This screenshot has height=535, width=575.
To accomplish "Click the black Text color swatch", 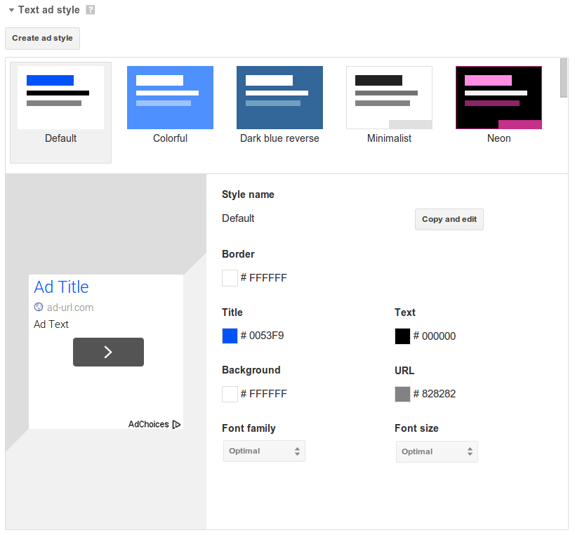I will point(402,336).
